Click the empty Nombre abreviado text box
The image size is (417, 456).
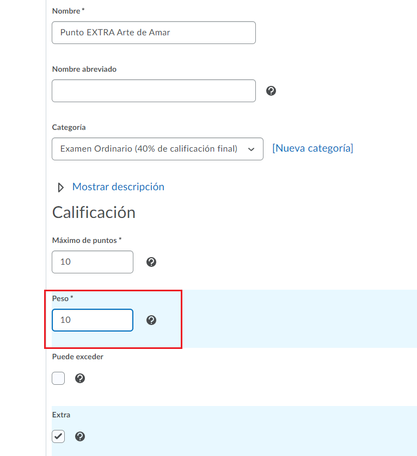[x=154, y=91]
